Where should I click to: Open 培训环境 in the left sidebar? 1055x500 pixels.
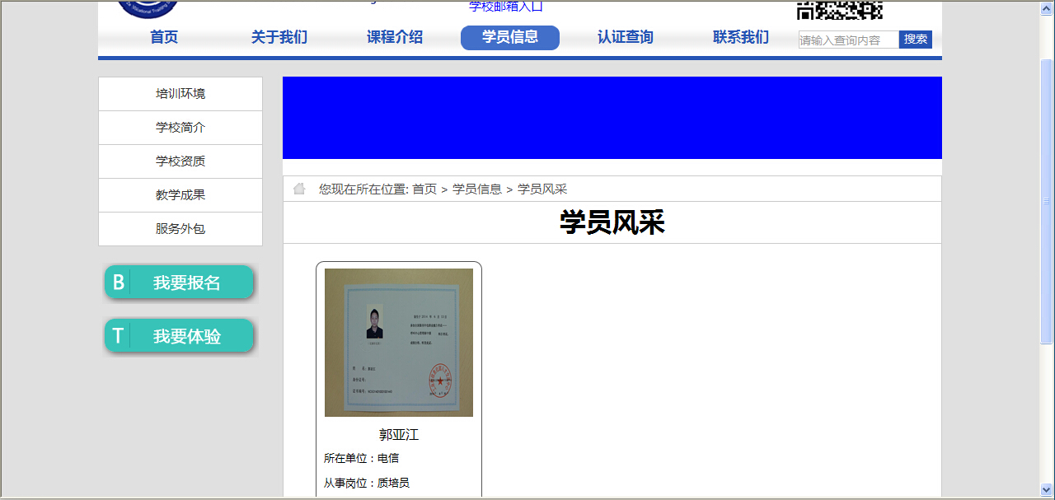[x=181, y=94]
